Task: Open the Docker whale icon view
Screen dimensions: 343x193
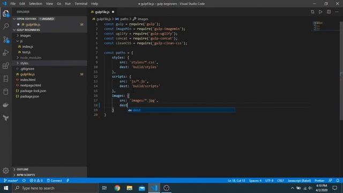Action: tap(6, 105)
